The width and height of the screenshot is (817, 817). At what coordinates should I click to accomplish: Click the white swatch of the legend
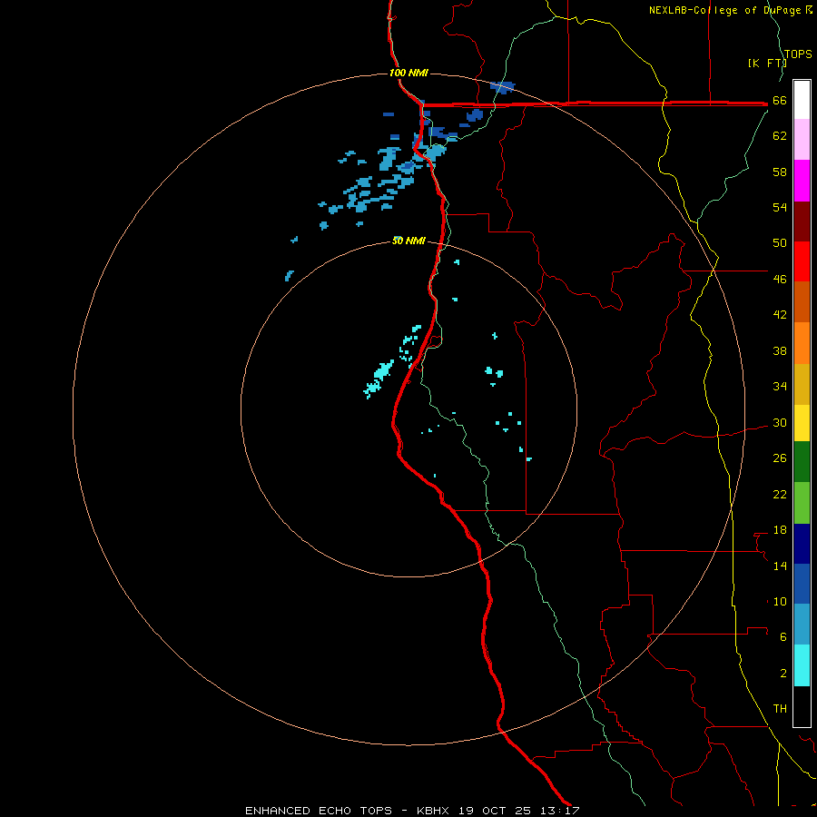click(x=802, y=100)
